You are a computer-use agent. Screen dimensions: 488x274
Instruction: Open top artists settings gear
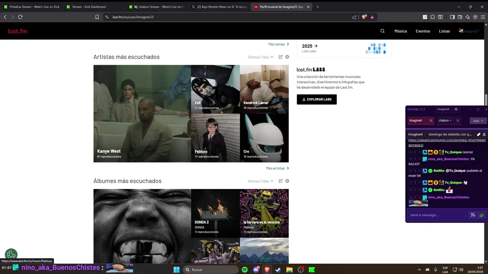click(x=287, y=57)
